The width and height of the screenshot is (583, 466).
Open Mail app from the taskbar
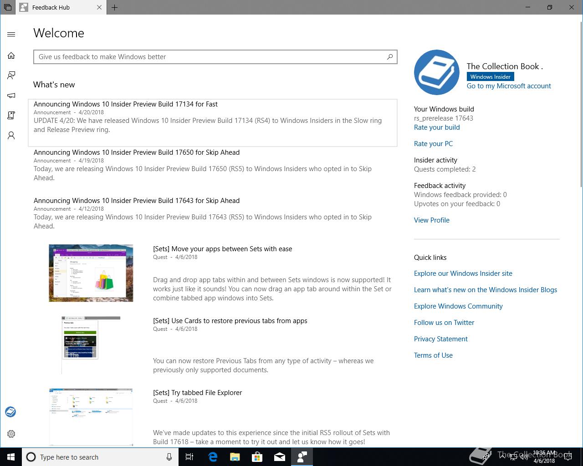(x=280, y=457)
